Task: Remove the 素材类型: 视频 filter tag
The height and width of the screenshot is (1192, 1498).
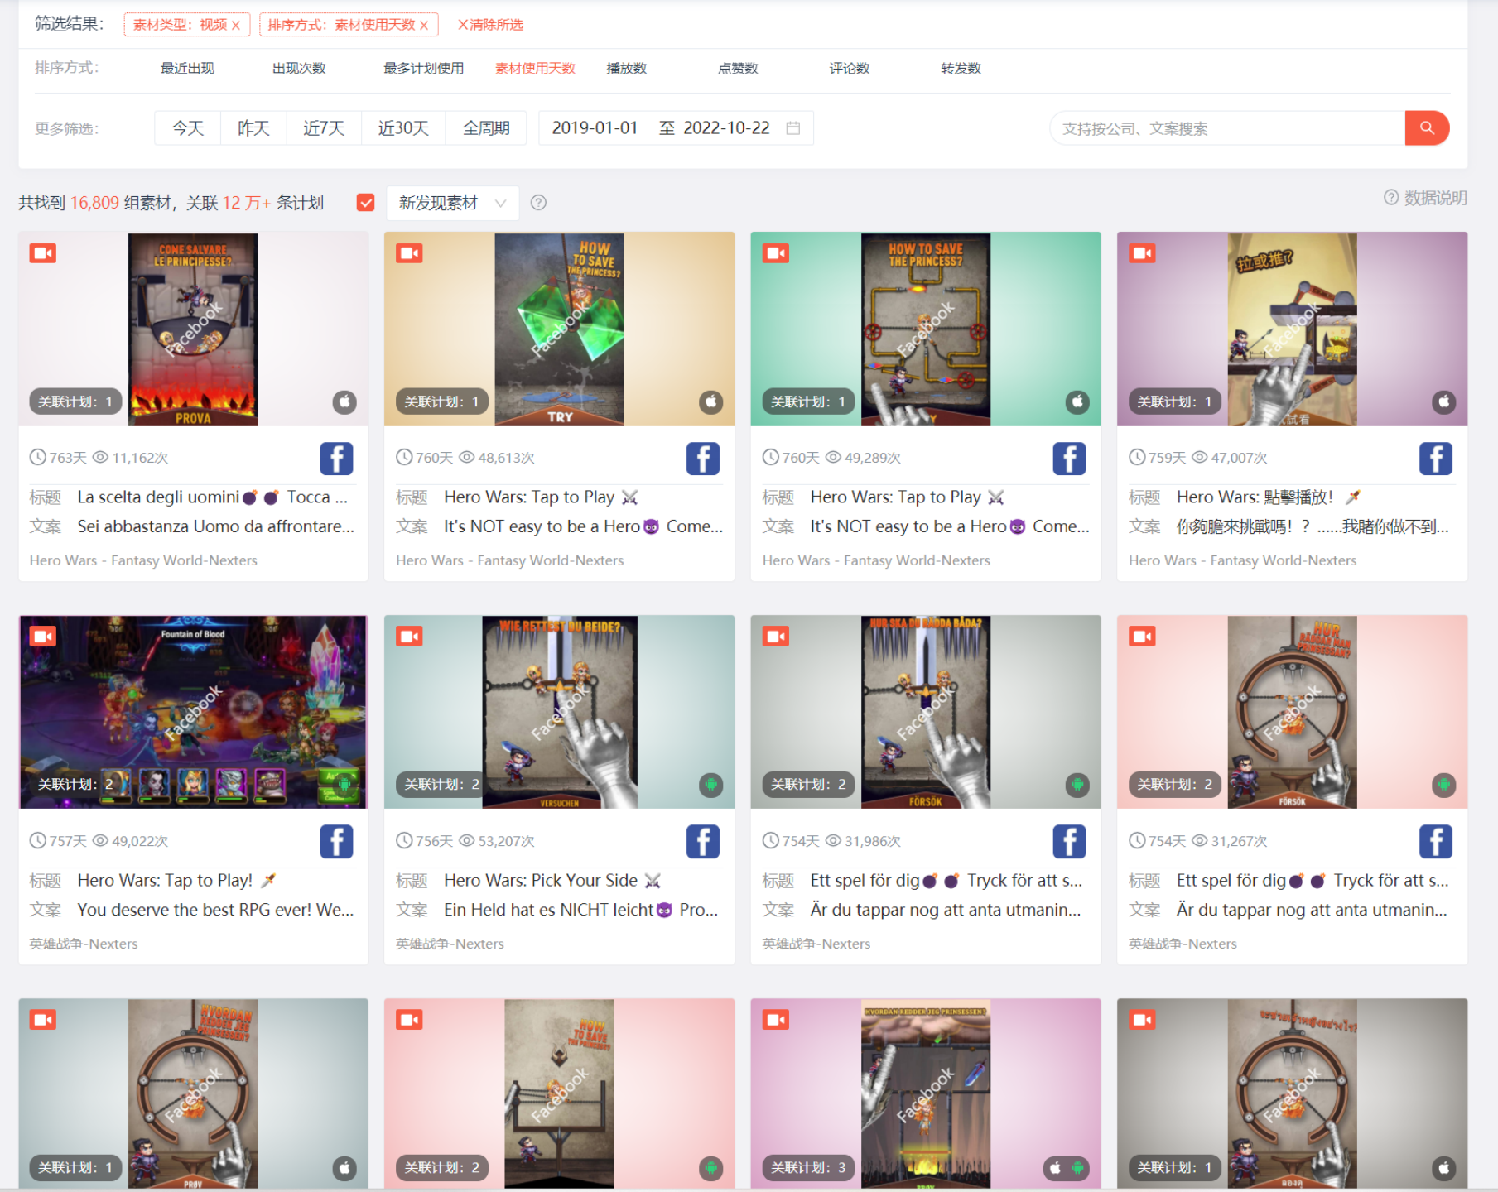Action: tap(236, 26)
